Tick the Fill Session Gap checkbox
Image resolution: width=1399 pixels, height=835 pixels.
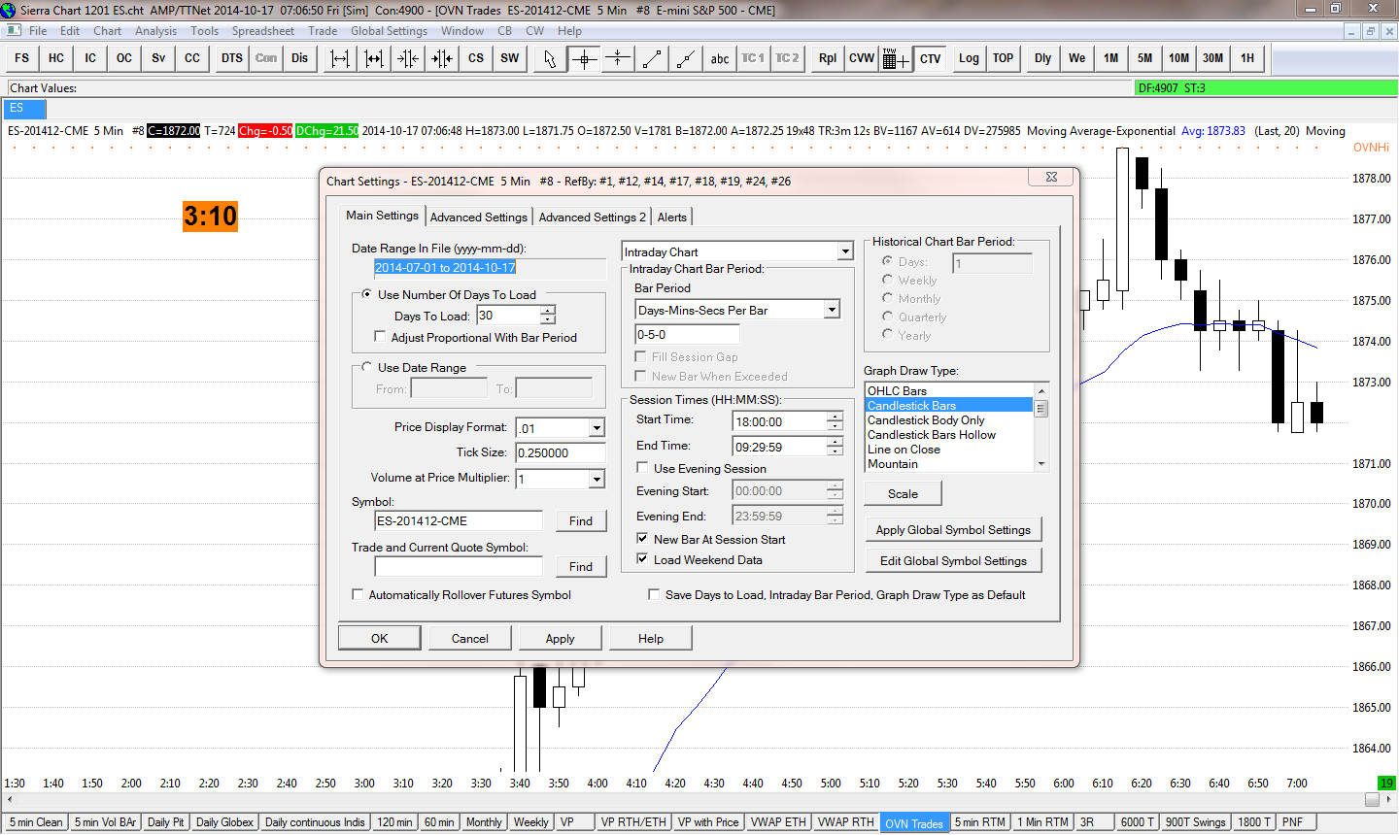coord(641,356)
